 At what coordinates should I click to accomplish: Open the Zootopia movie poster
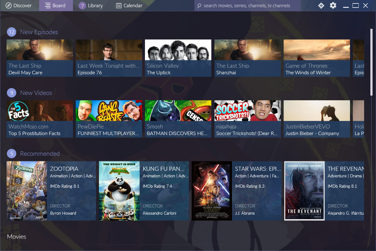tap(27, 191)
